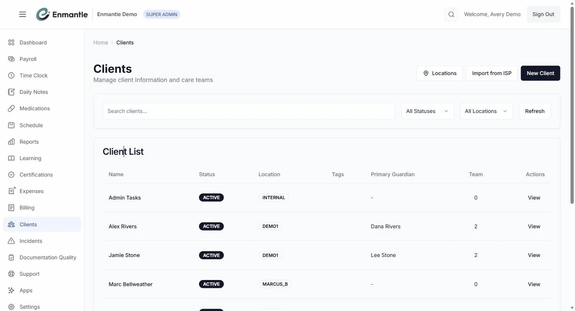
Task: Click ACTIVE badge in Jamie Stone row
Action: [x=211, y=255]
